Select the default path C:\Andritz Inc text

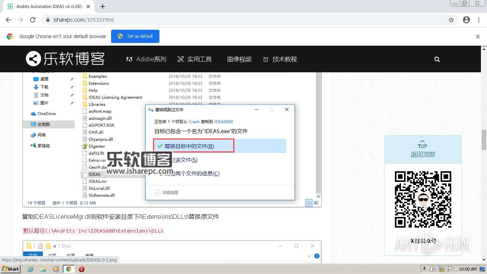click(x=94, y=231)
